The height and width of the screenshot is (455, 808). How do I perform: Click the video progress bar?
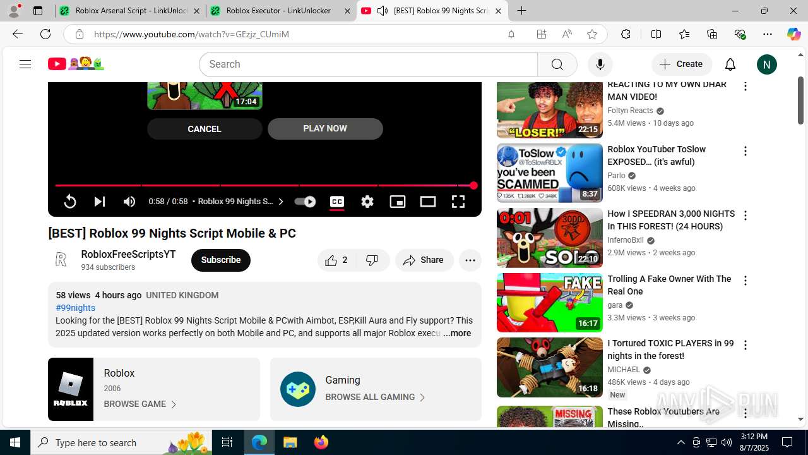pos(264,185)
